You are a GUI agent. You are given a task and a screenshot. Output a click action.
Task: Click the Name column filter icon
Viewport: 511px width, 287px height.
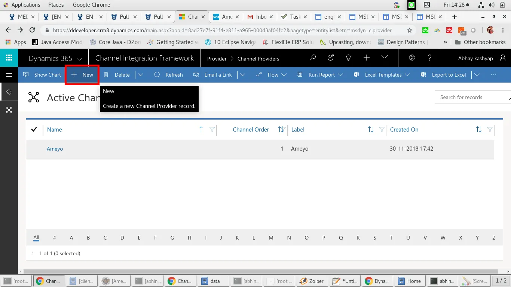[x=212, y=130]
